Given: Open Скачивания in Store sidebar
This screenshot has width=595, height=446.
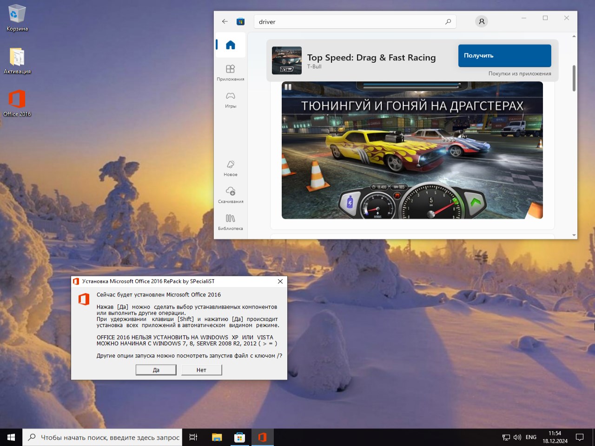Looking at the screenshot, I should tap(231, 195).
